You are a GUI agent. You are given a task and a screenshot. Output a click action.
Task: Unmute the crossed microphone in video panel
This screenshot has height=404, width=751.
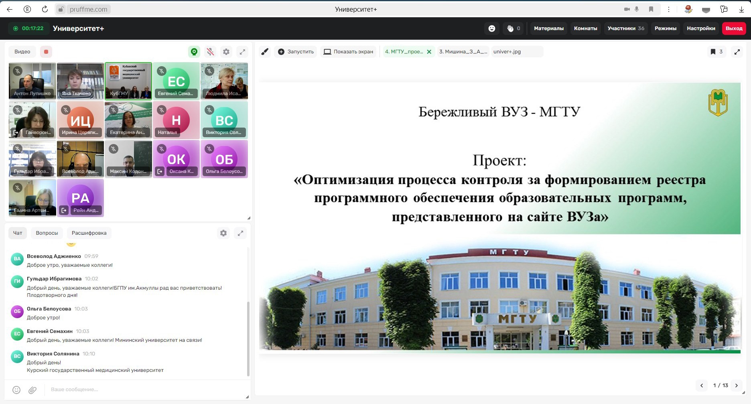point(210,52)
